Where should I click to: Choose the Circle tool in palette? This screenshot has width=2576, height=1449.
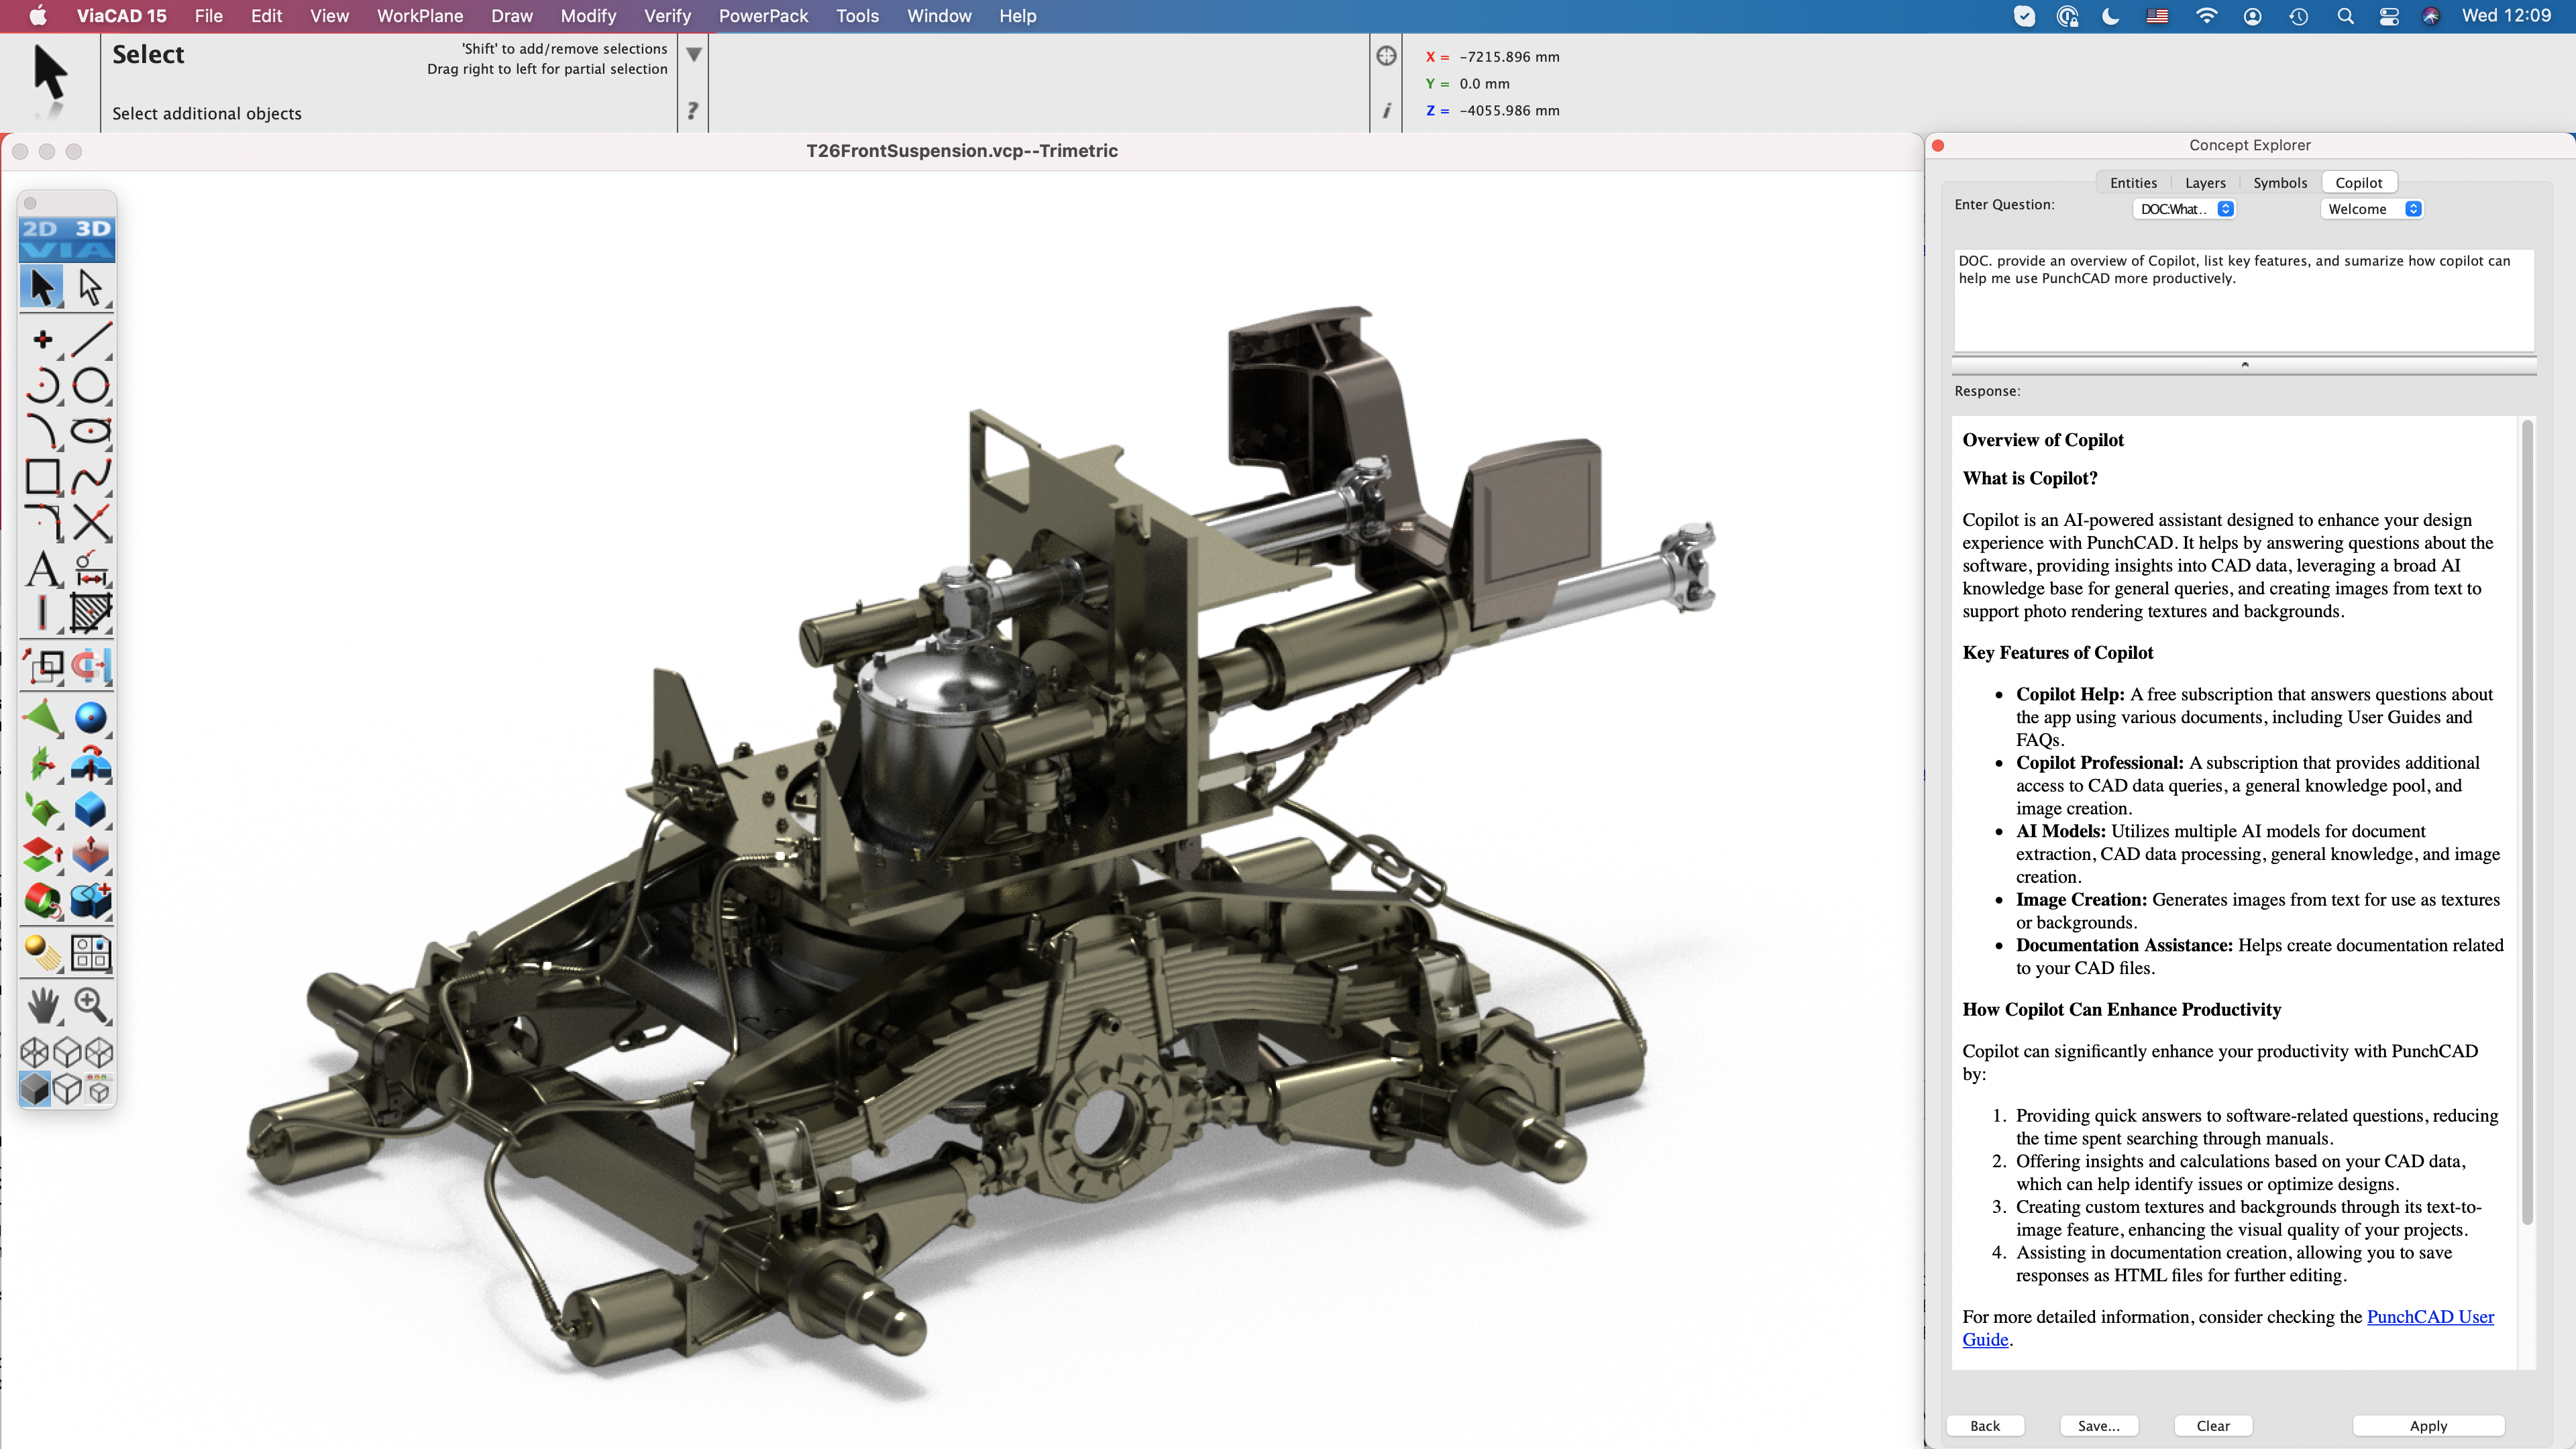pos(91,385)
